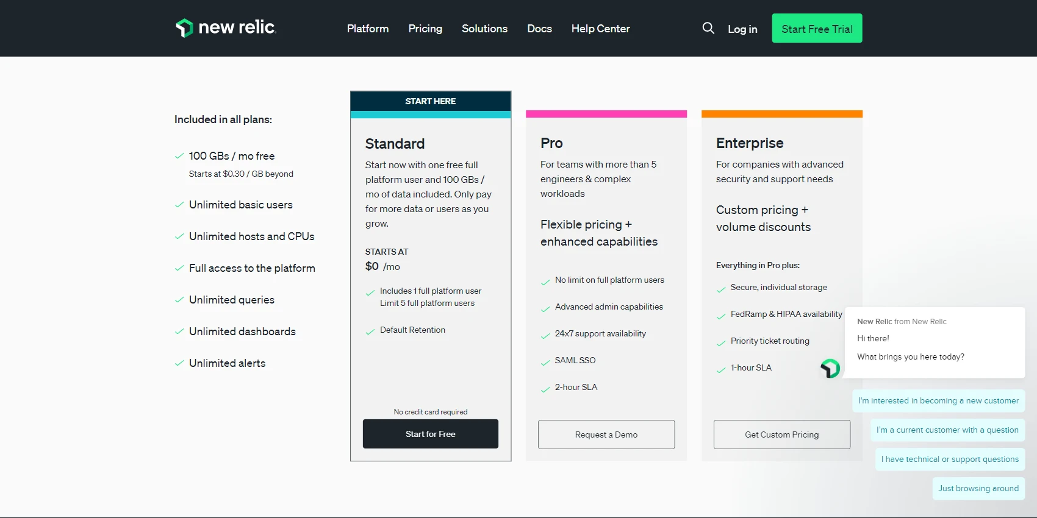This screenshot has width=1037, height=518.
Task: Click "Unlimited basic users" item
Action: (241, 205)
